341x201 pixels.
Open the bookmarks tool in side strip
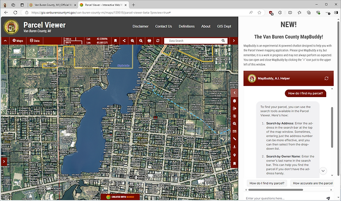[x=235, y=163]
